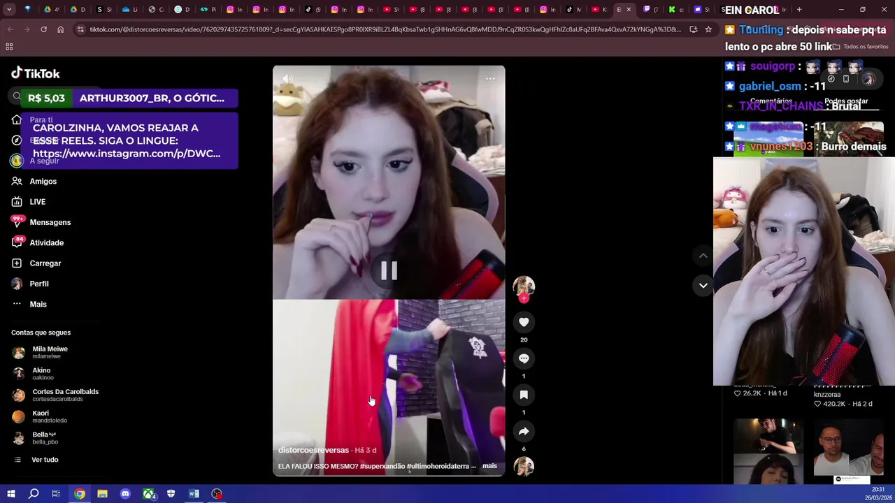This screenshot has height=503, width=895.
Task: Open Microsoft Word from the taskbar
Action: point(194,494)
